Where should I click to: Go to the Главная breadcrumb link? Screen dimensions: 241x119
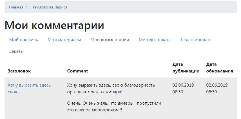[16, 7]
